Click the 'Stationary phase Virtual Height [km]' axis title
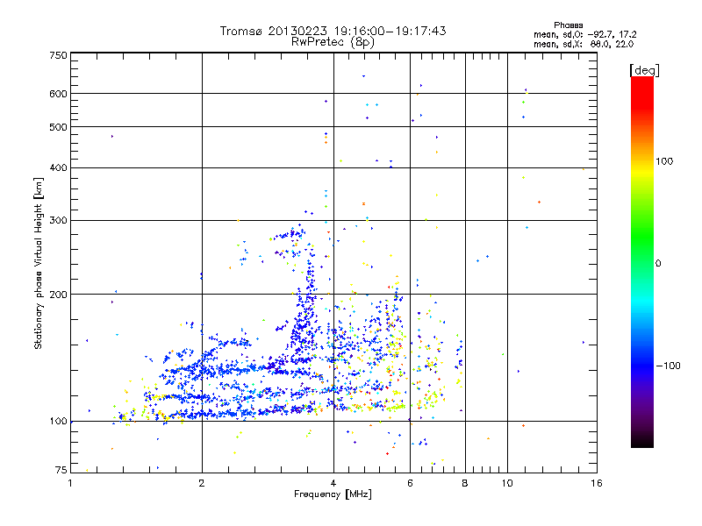Image resolution: width=702 pixels, height=526 pixels. (x=39, y=264)
